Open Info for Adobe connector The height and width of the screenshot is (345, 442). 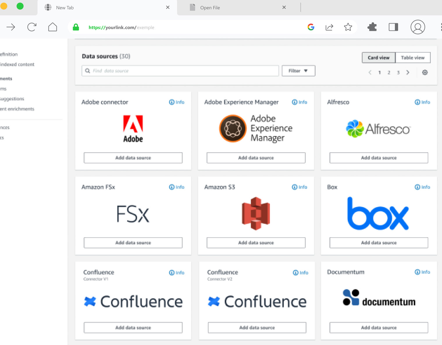point(177,102)
